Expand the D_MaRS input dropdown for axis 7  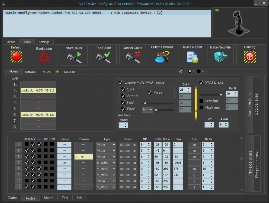[106, 163]
